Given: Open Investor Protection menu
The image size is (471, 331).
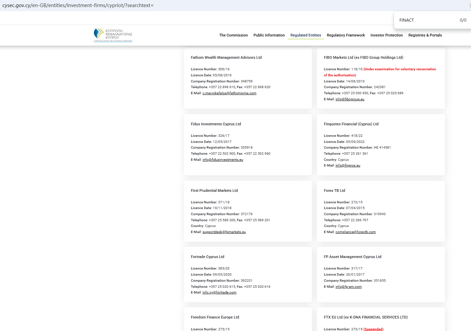Looking at the screenshot, I should click(386, 35).
